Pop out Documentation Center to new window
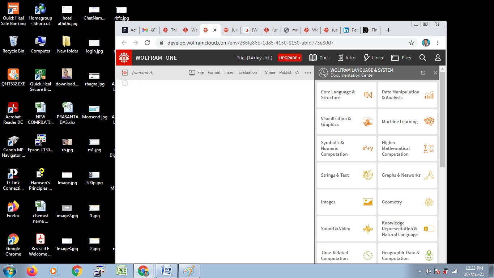The width and height of the screenshot is (494, 278). click(423, 73)
